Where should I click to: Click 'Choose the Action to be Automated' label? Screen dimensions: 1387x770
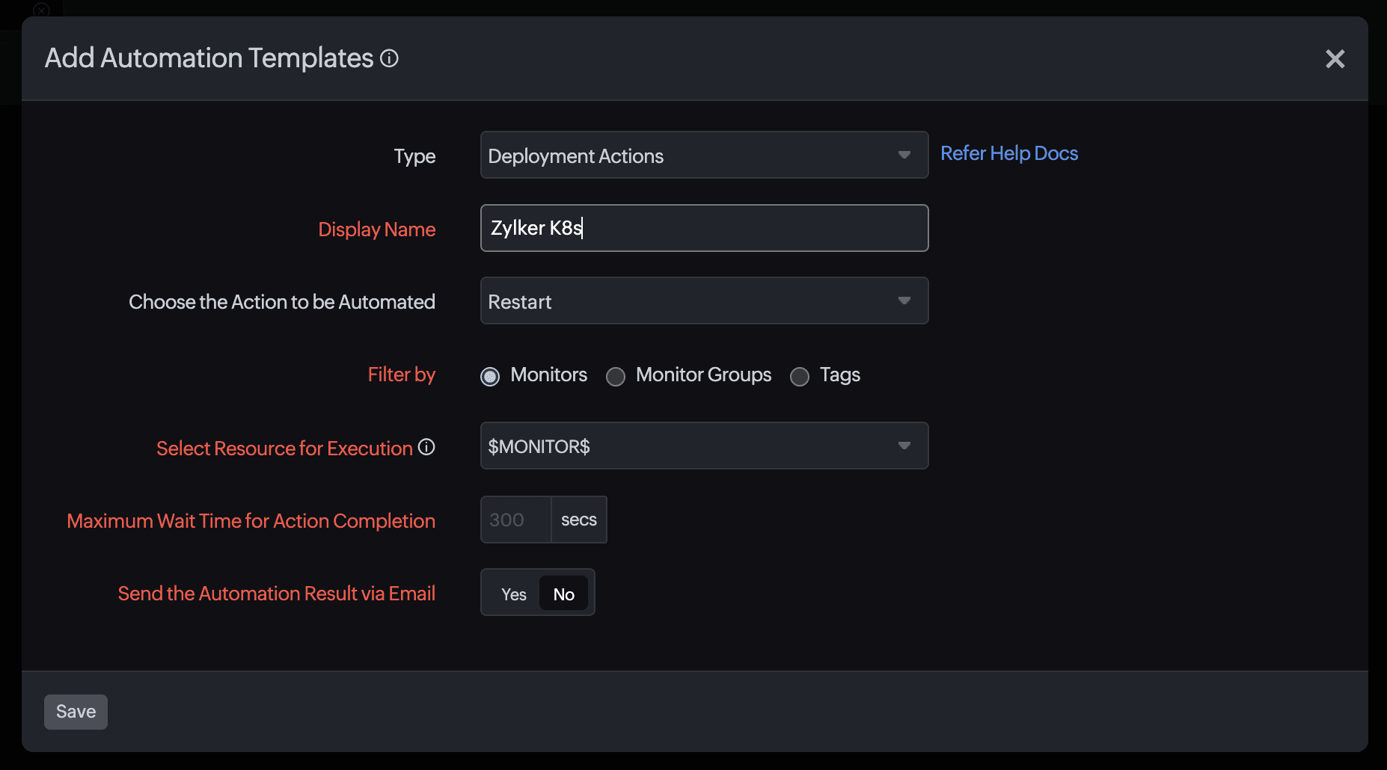tap(282, 302)
